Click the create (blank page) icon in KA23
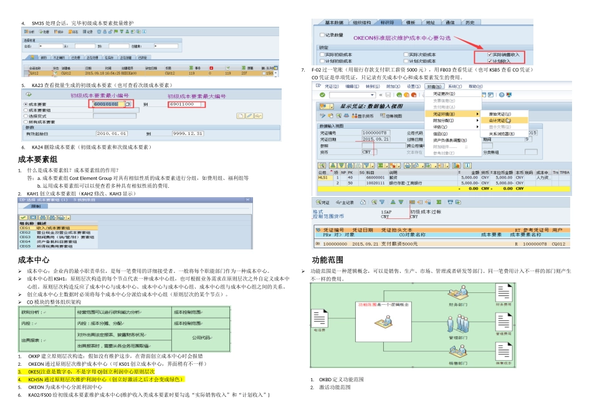The image size is (592, 418). point(241,116)
